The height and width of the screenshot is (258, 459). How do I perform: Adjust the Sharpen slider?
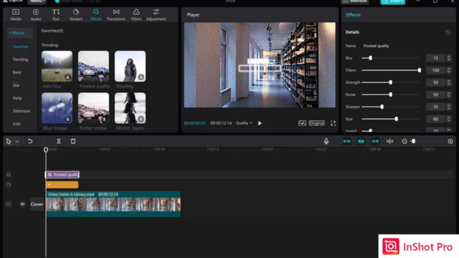(x=391, y=107)
